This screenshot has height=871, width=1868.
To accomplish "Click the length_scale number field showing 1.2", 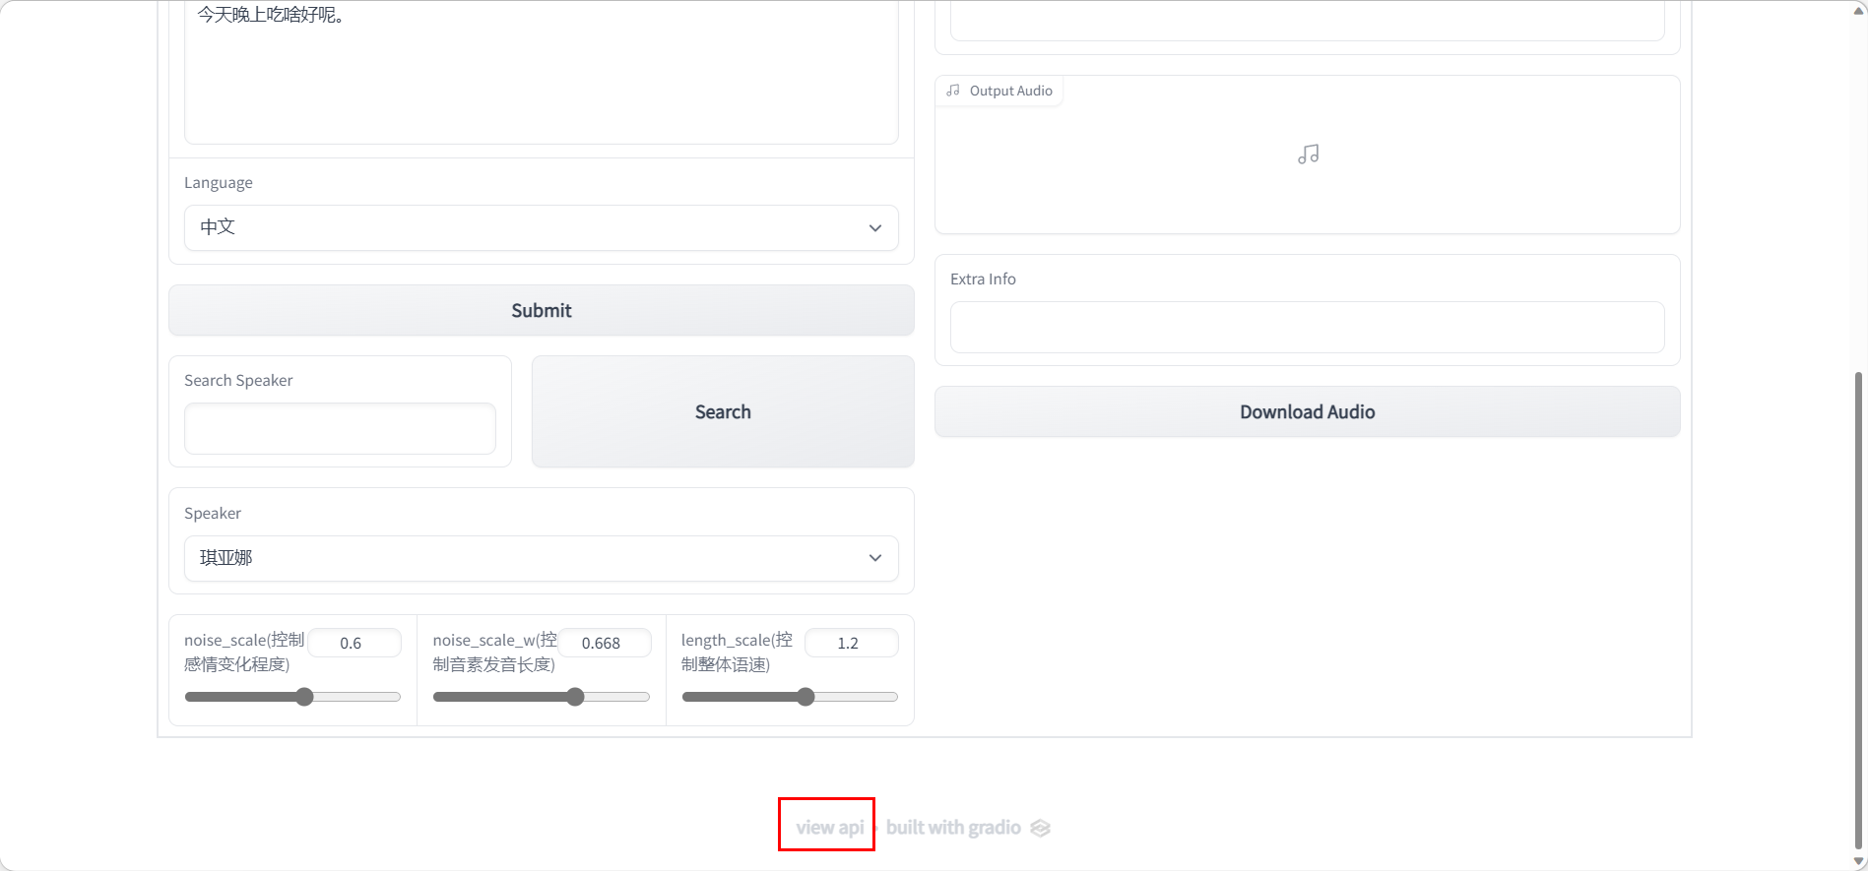I will [x=851, y=643].
